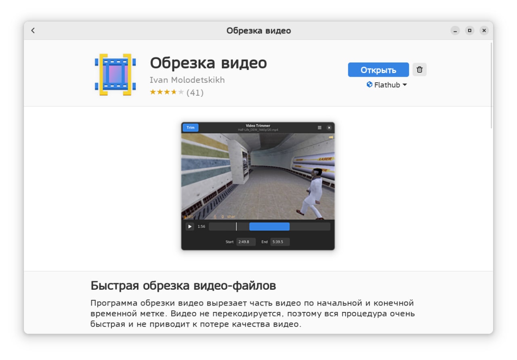Click the Video Trimmer app icon
Screen dimensions: 517x360
[115, 75]
